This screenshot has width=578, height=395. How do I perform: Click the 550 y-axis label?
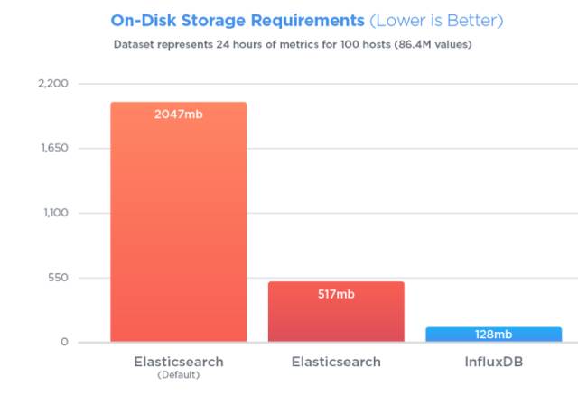58,278
